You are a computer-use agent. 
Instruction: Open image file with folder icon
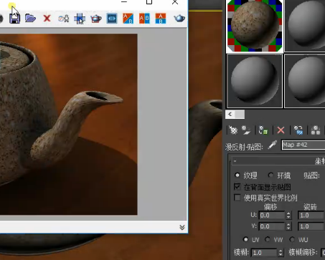tap(30, 18)
